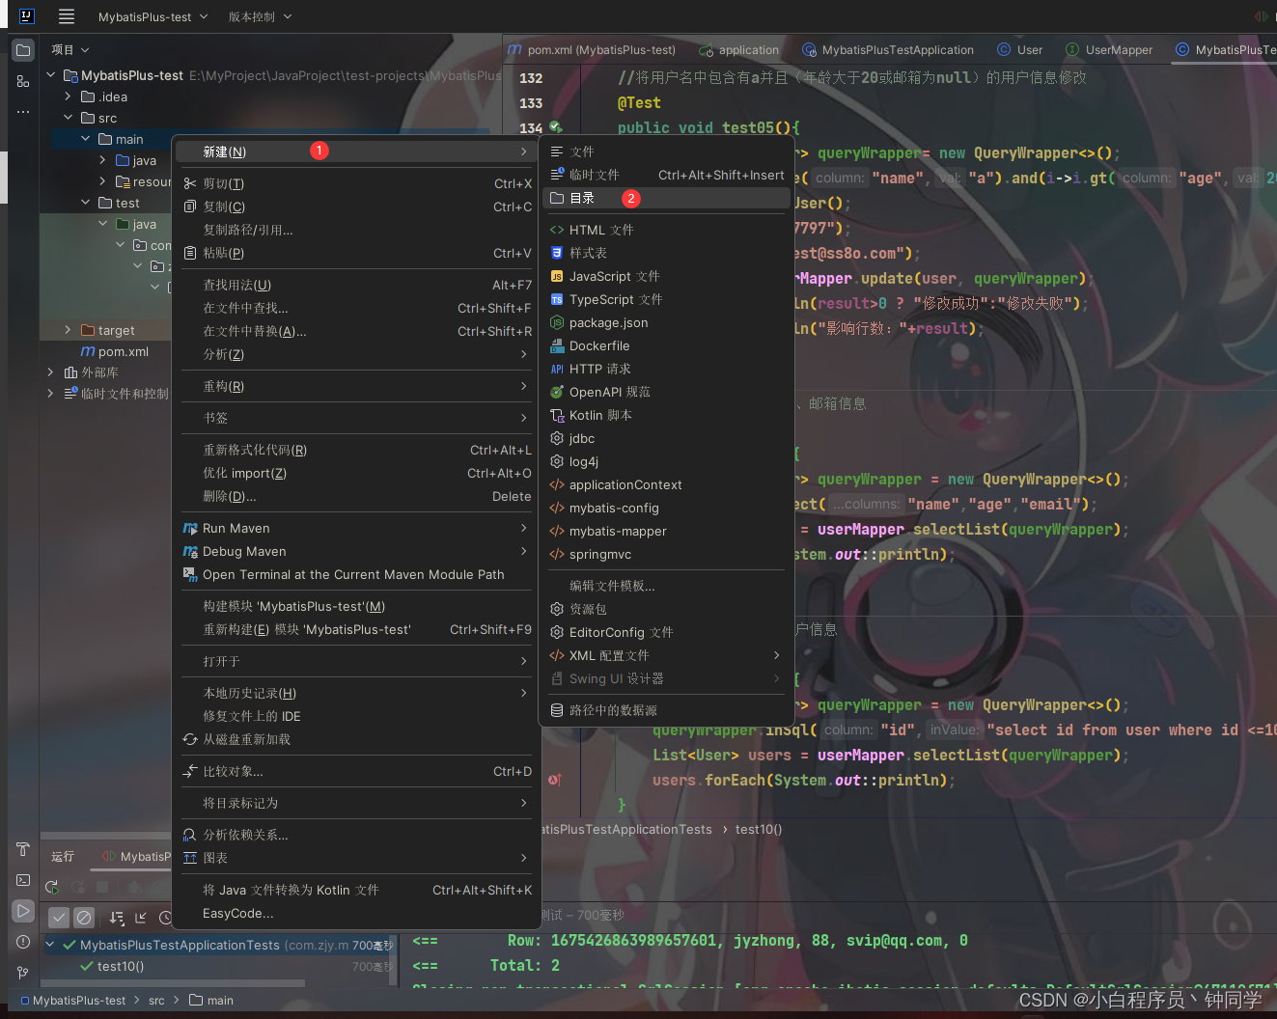
Task: Click the Reload from Disk refresh icon
Action: [190, 739]
